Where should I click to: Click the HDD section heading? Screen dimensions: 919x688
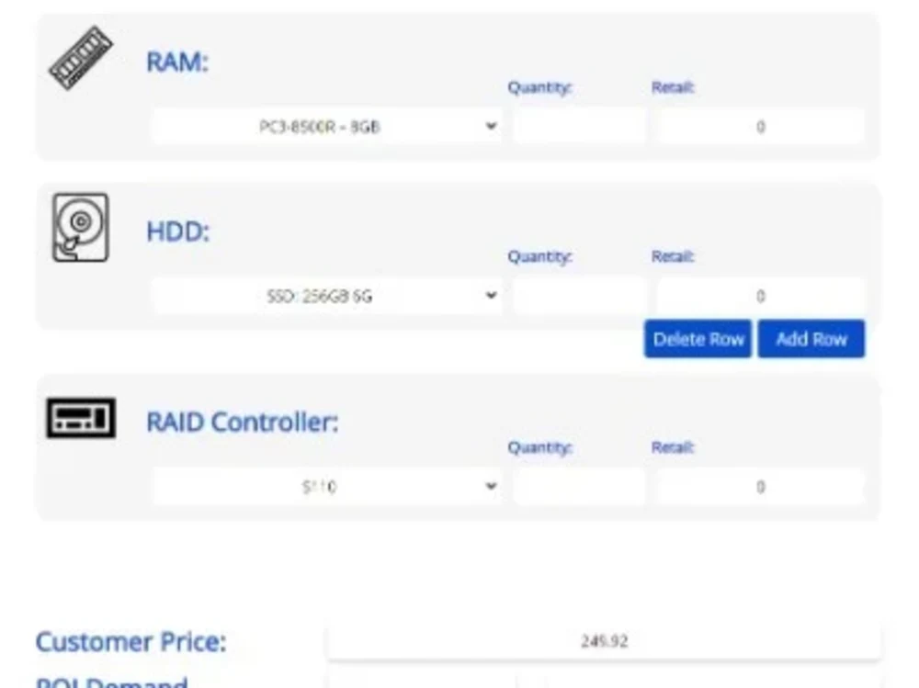click(x=177, y=231)
